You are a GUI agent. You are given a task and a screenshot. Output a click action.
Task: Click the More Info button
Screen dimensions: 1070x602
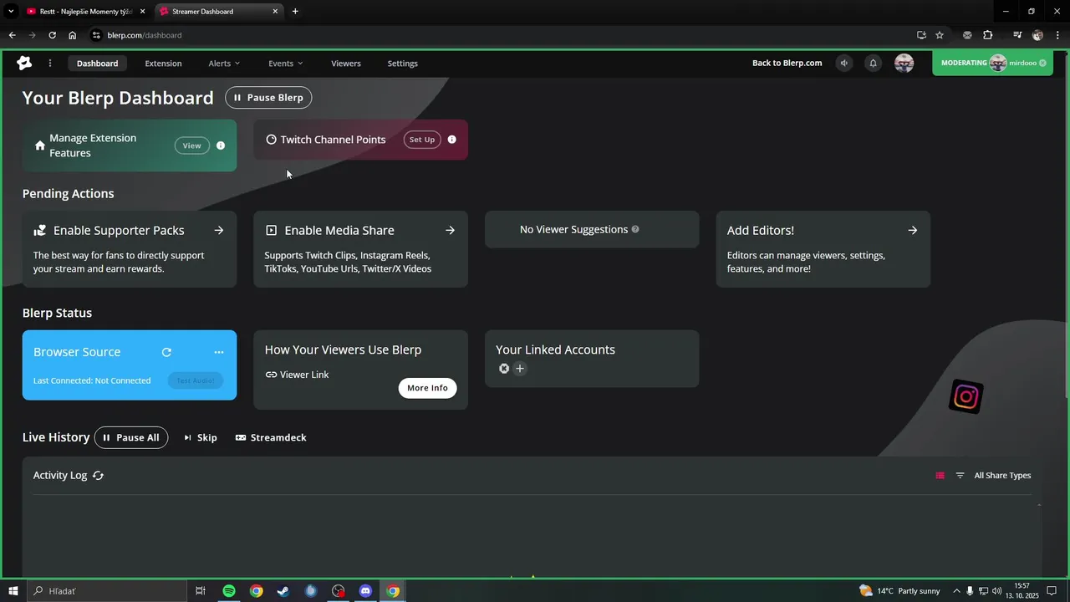(x=427, y=388)
